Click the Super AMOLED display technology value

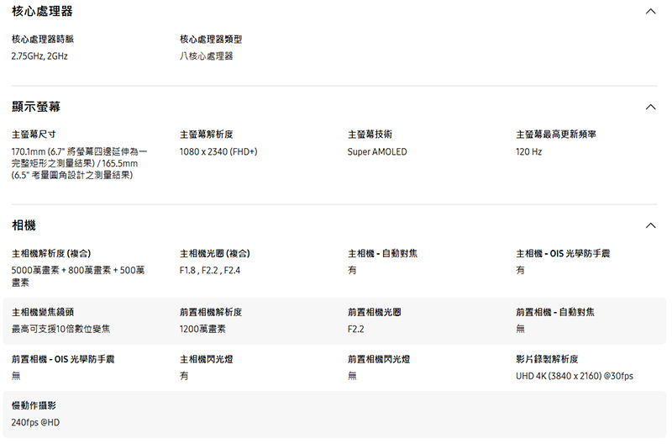tap(377, 152)
